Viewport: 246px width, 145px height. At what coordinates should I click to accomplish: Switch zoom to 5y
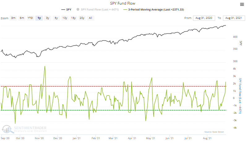coord(56,18)
